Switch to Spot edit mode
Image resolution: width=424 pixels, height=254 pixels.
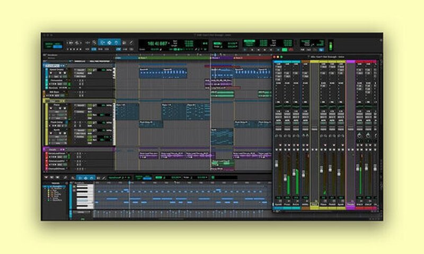(x=58, y=43)
